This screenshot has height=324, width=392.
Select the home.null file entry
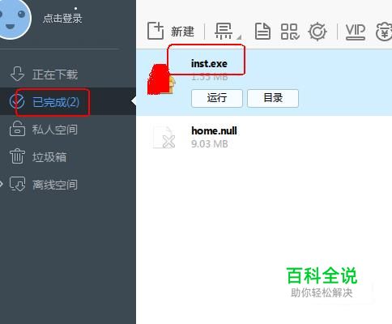pos(264,137)
